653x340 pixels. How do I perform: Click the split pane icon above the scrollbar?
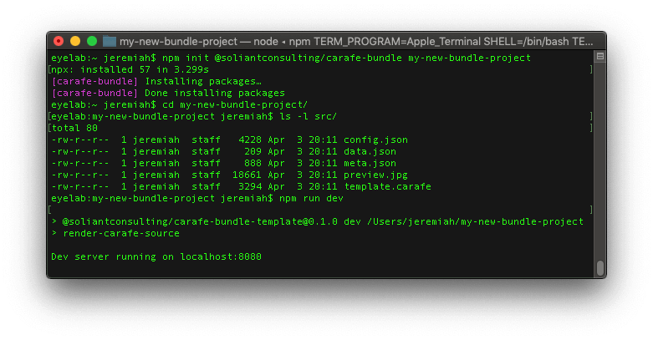point(599,58)
